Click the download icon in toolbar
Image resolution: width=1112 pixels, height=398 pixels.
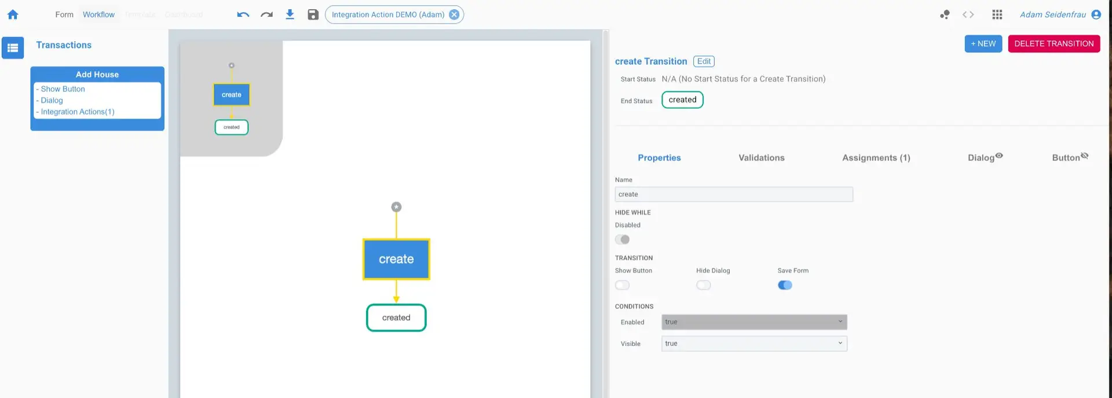point(290,14)
